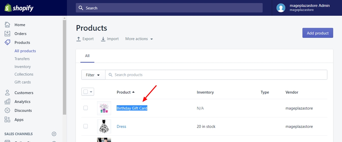Image resolution: width=342 pixels, height=142 pixels.
Task: Tick the Birthday Gift Card checkbox
Action: pos(85,108)
